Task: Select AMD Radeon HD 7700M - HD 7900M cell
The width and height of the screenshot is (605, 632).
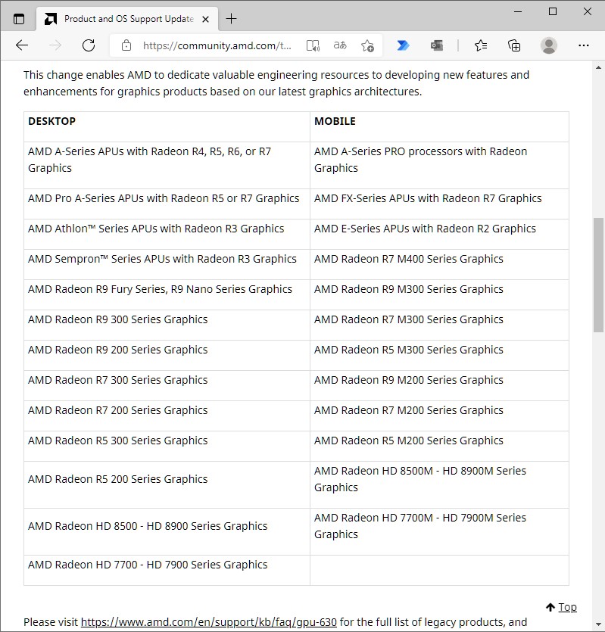Action: pyautogui.click(x=439, y=531)
